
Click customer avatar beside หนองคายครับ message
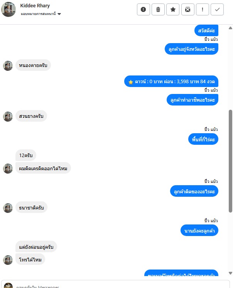[x=8, y=66]
